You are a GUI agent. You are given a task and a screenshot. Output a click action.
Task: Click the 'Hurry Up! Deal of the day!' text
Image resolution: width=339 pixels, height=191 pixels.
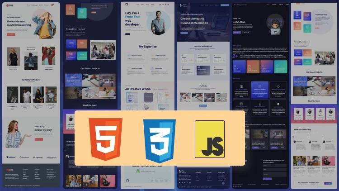(x=43, y=128)
